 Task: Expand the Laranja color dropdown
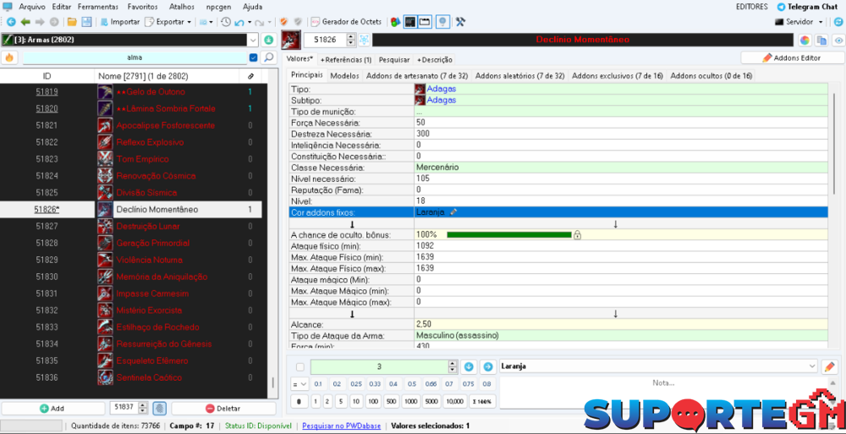click(x=812, y=366)
